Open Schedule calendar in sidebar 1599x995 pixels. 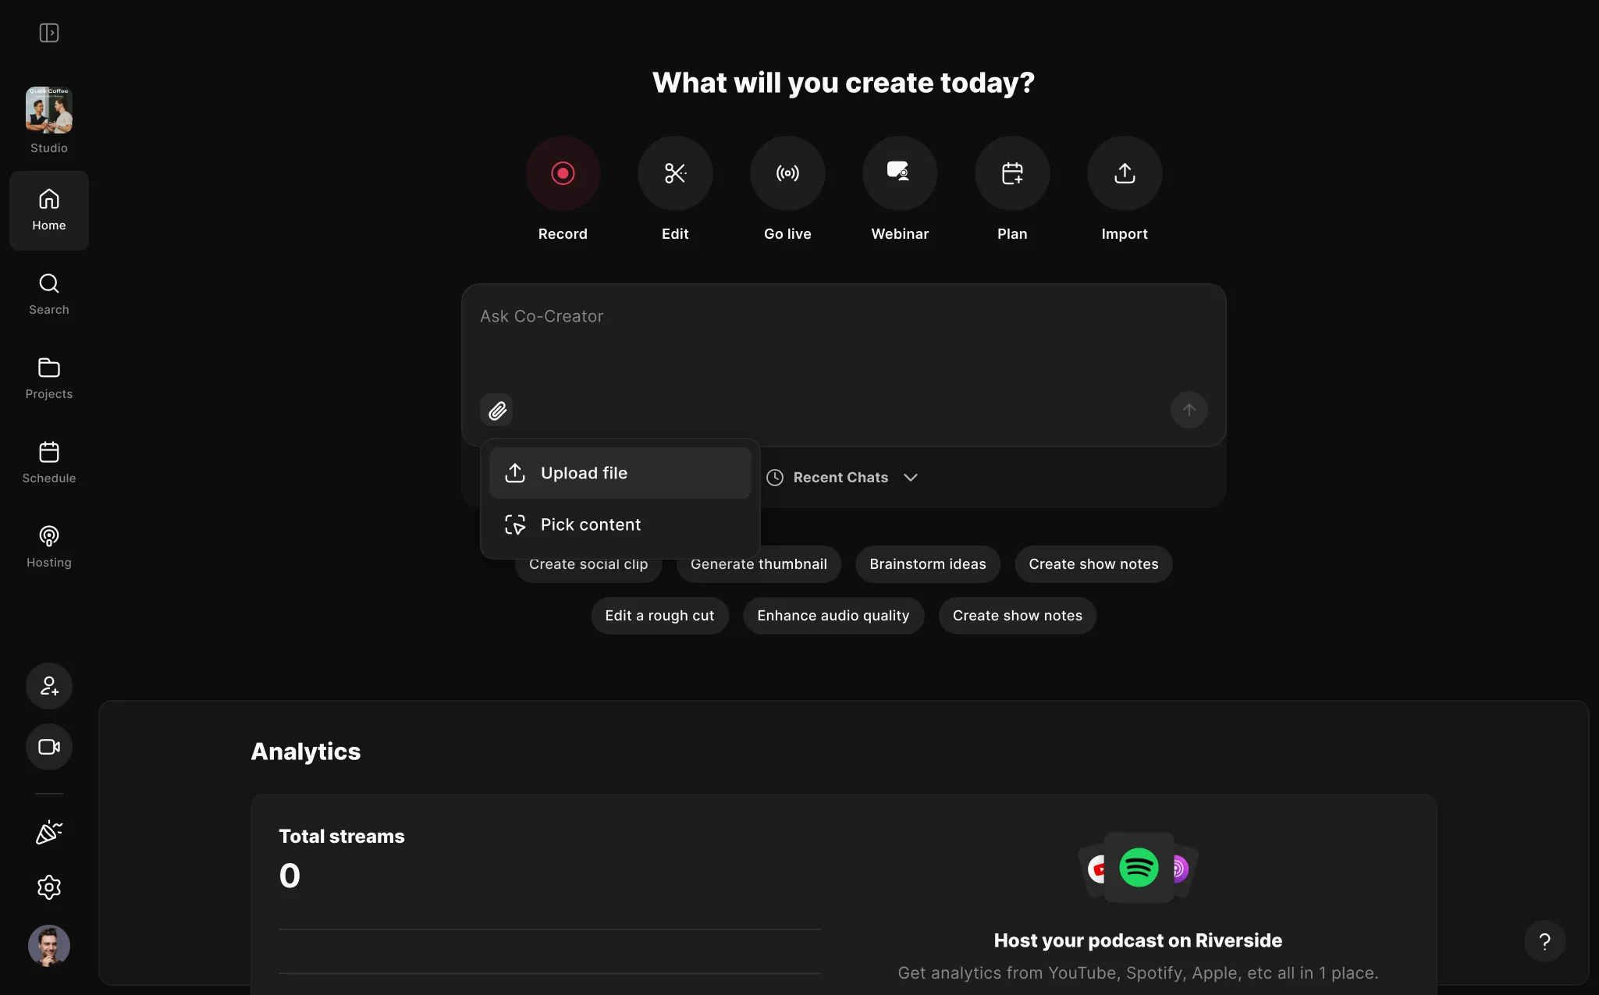pos(49,463)
